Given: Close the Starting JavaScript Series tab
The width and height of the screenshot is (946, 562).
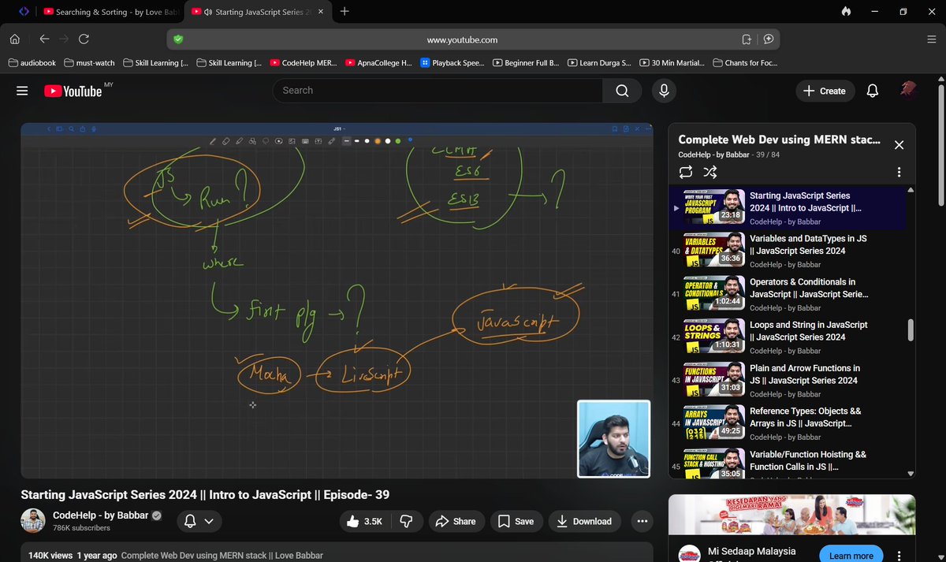Looking at the screenshot, I should [x=320, y=12].
